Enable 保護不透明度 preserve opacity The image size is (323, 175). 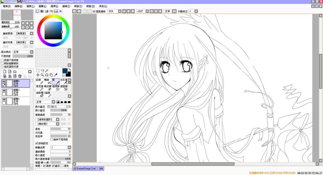2,60
